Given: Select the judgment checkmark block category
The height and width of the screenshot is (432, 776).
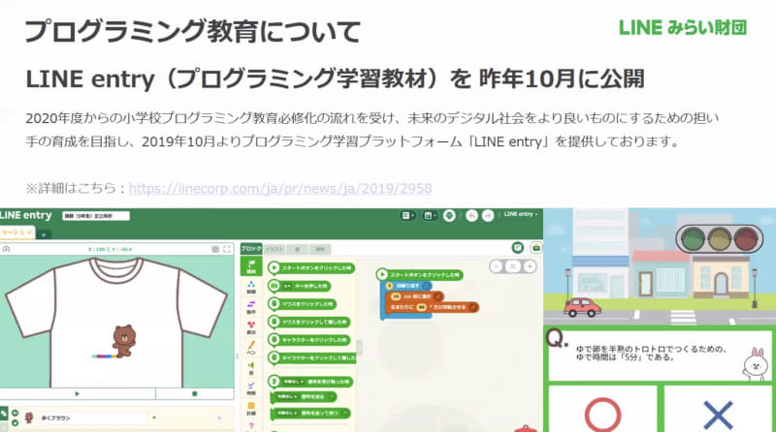Looking at the screenshot, I should point(251,388).
